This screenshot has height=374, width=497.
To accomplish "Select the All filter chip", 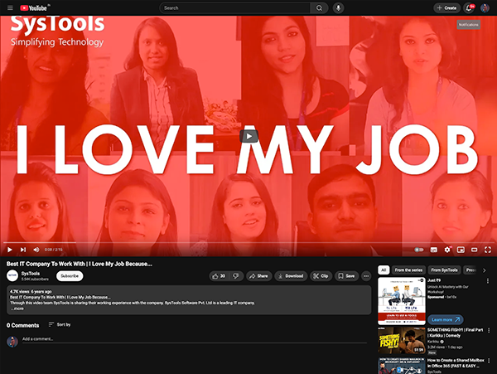I will point(384,270).
